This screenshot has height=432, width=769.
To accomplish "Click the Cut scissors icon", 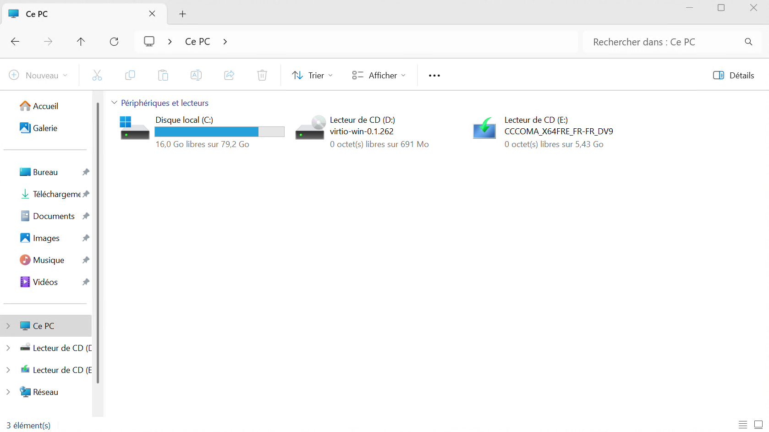I will (97, 75).
